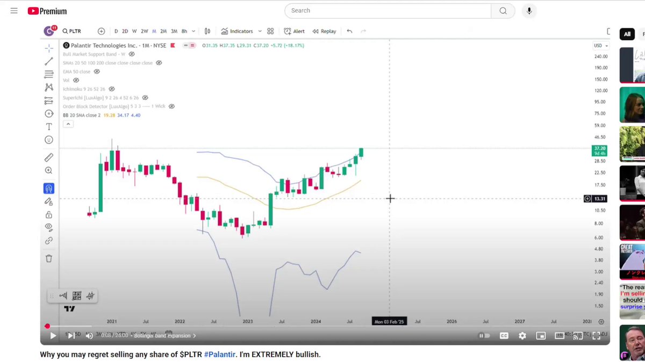Select the 2D timeframe
This screenshot has width=645, height=362.
pyautogui.click(x=125, y=31)
